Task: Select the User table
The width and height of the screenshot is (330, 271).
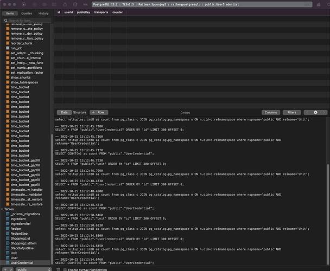Action: pyautogui.click(x=14, y=258)
